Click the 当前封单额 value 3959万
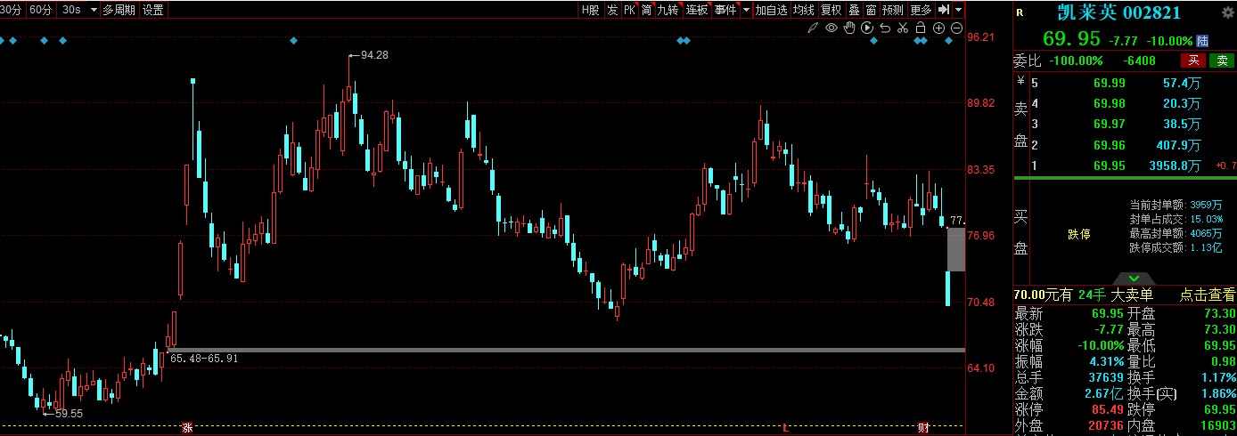The width and height of the screenshot is (1237, 436). point(1207,205)
